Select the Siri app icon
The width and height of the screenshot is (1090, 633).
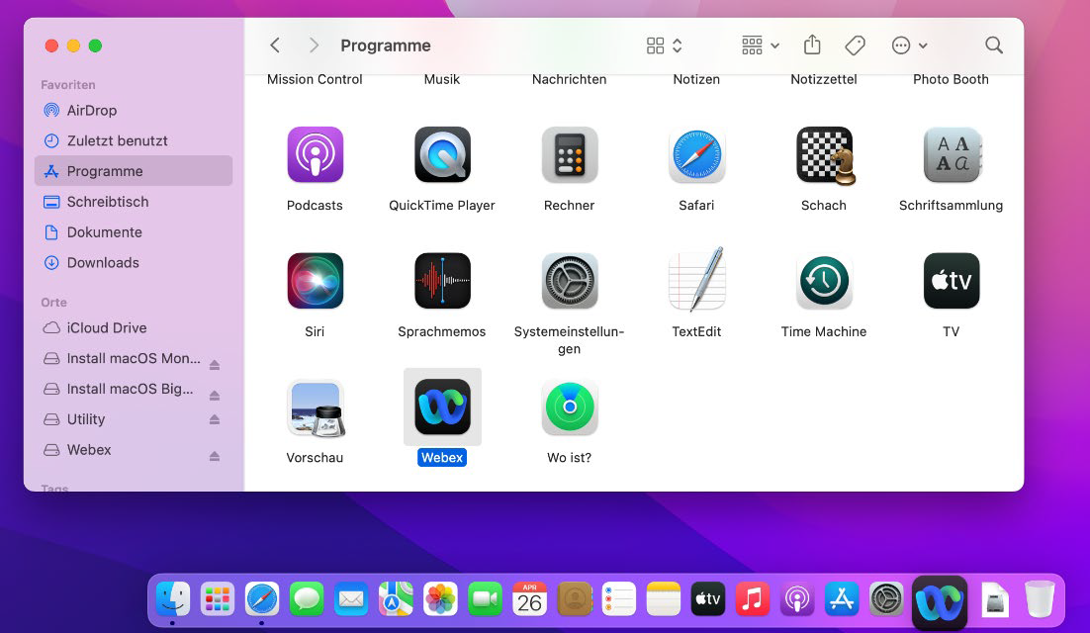(x=315, y=281)
